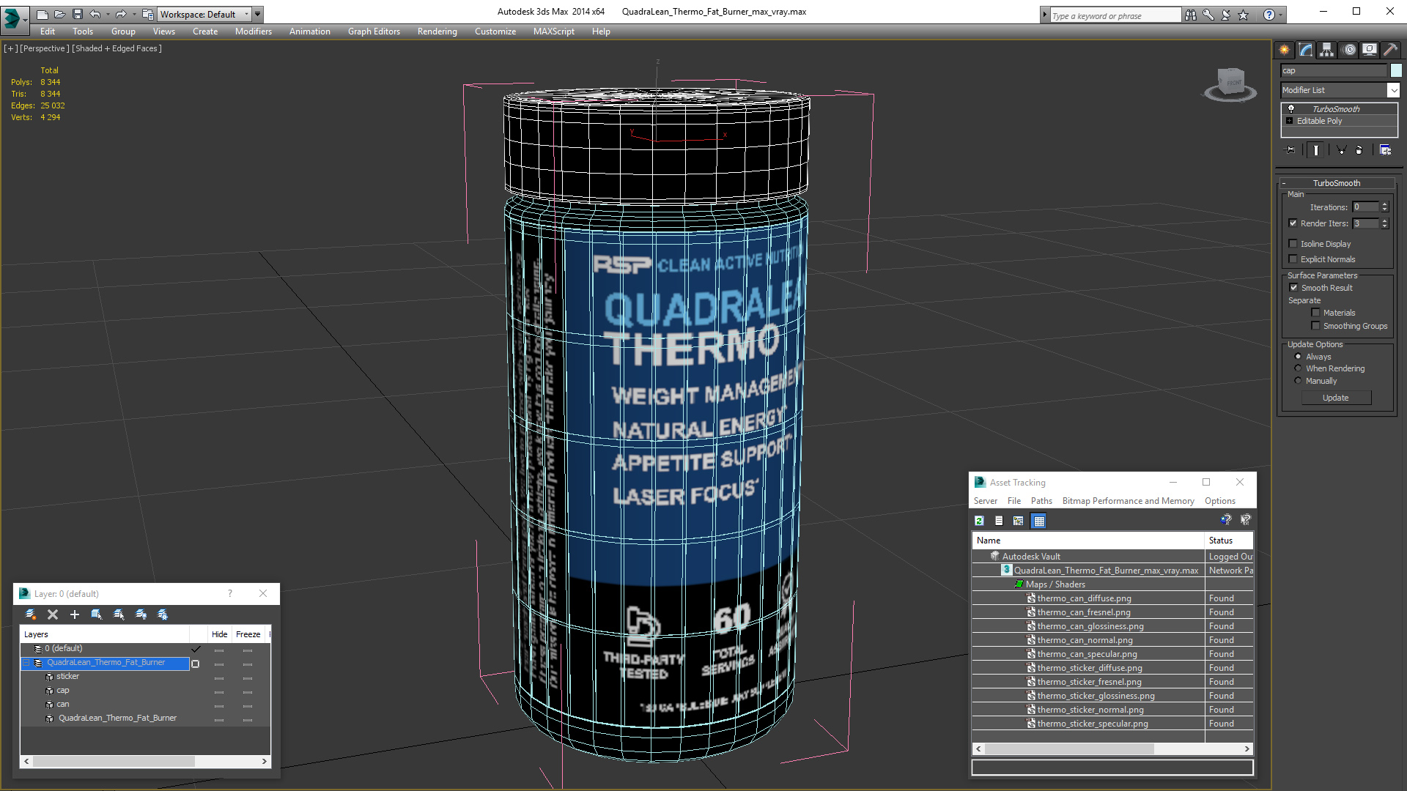Click the status log list icon
Screen dimensions: 1407x791
coord(999,521)
